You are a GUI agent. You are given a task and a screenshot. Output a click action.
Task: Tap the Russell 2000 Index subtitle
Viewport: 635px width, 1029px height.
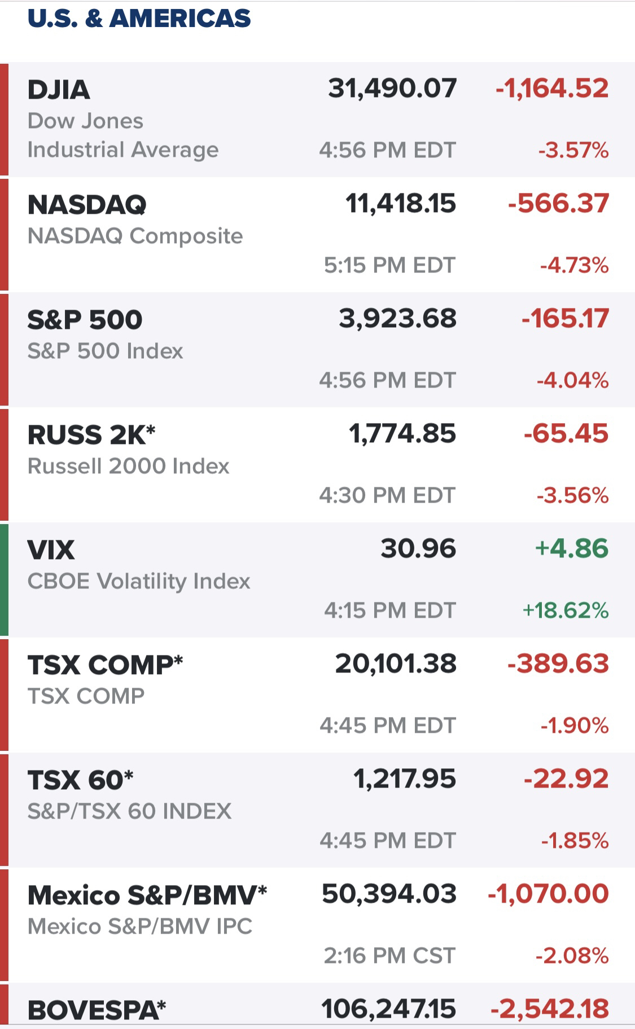coord(129,467)
